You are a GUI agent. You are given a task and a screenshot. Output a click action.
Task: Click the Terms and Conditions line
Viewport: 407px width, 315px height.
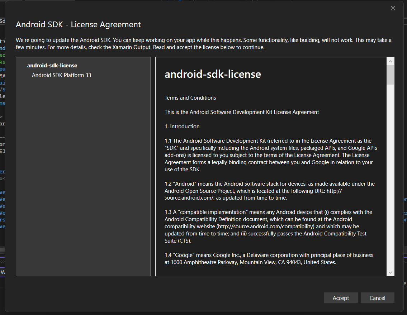coord(190,98)
